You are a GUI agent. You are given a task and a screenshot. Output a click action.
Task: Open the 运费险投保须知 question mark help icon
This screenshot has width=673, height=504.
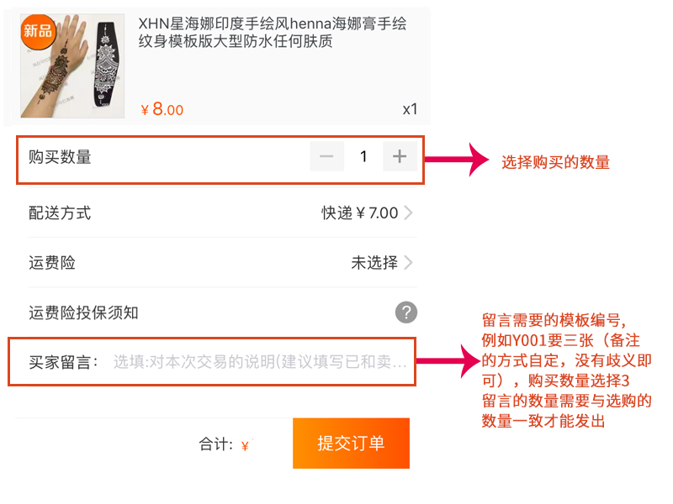click(406, 313)
